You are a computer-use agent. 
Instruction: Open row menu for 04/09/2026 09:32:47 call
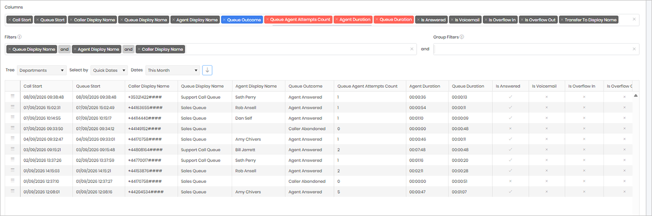click(12, 139)
